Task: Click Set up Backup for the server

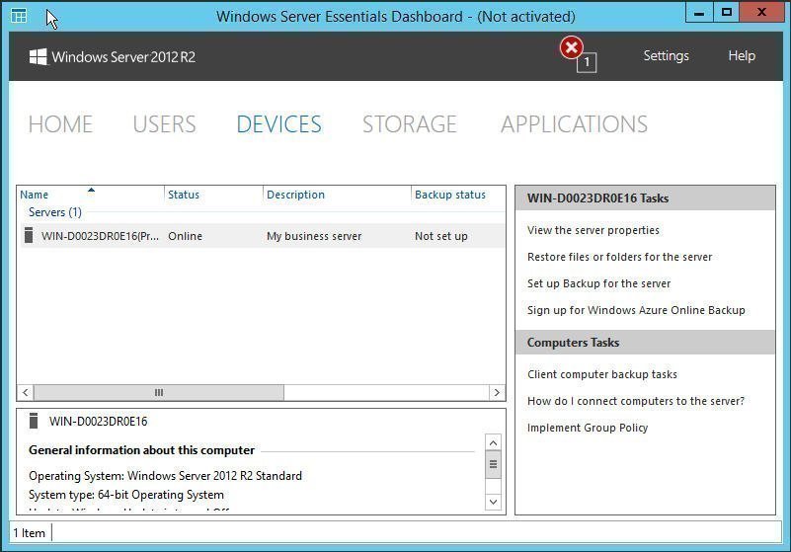Action: tap(598, 283)
